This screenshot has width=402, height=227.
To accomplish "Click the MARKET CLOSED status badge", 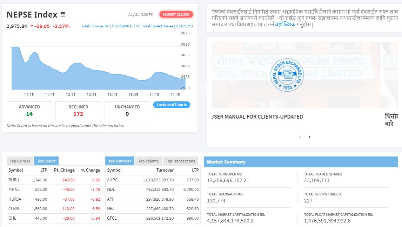I will click(x=176, y=15).
